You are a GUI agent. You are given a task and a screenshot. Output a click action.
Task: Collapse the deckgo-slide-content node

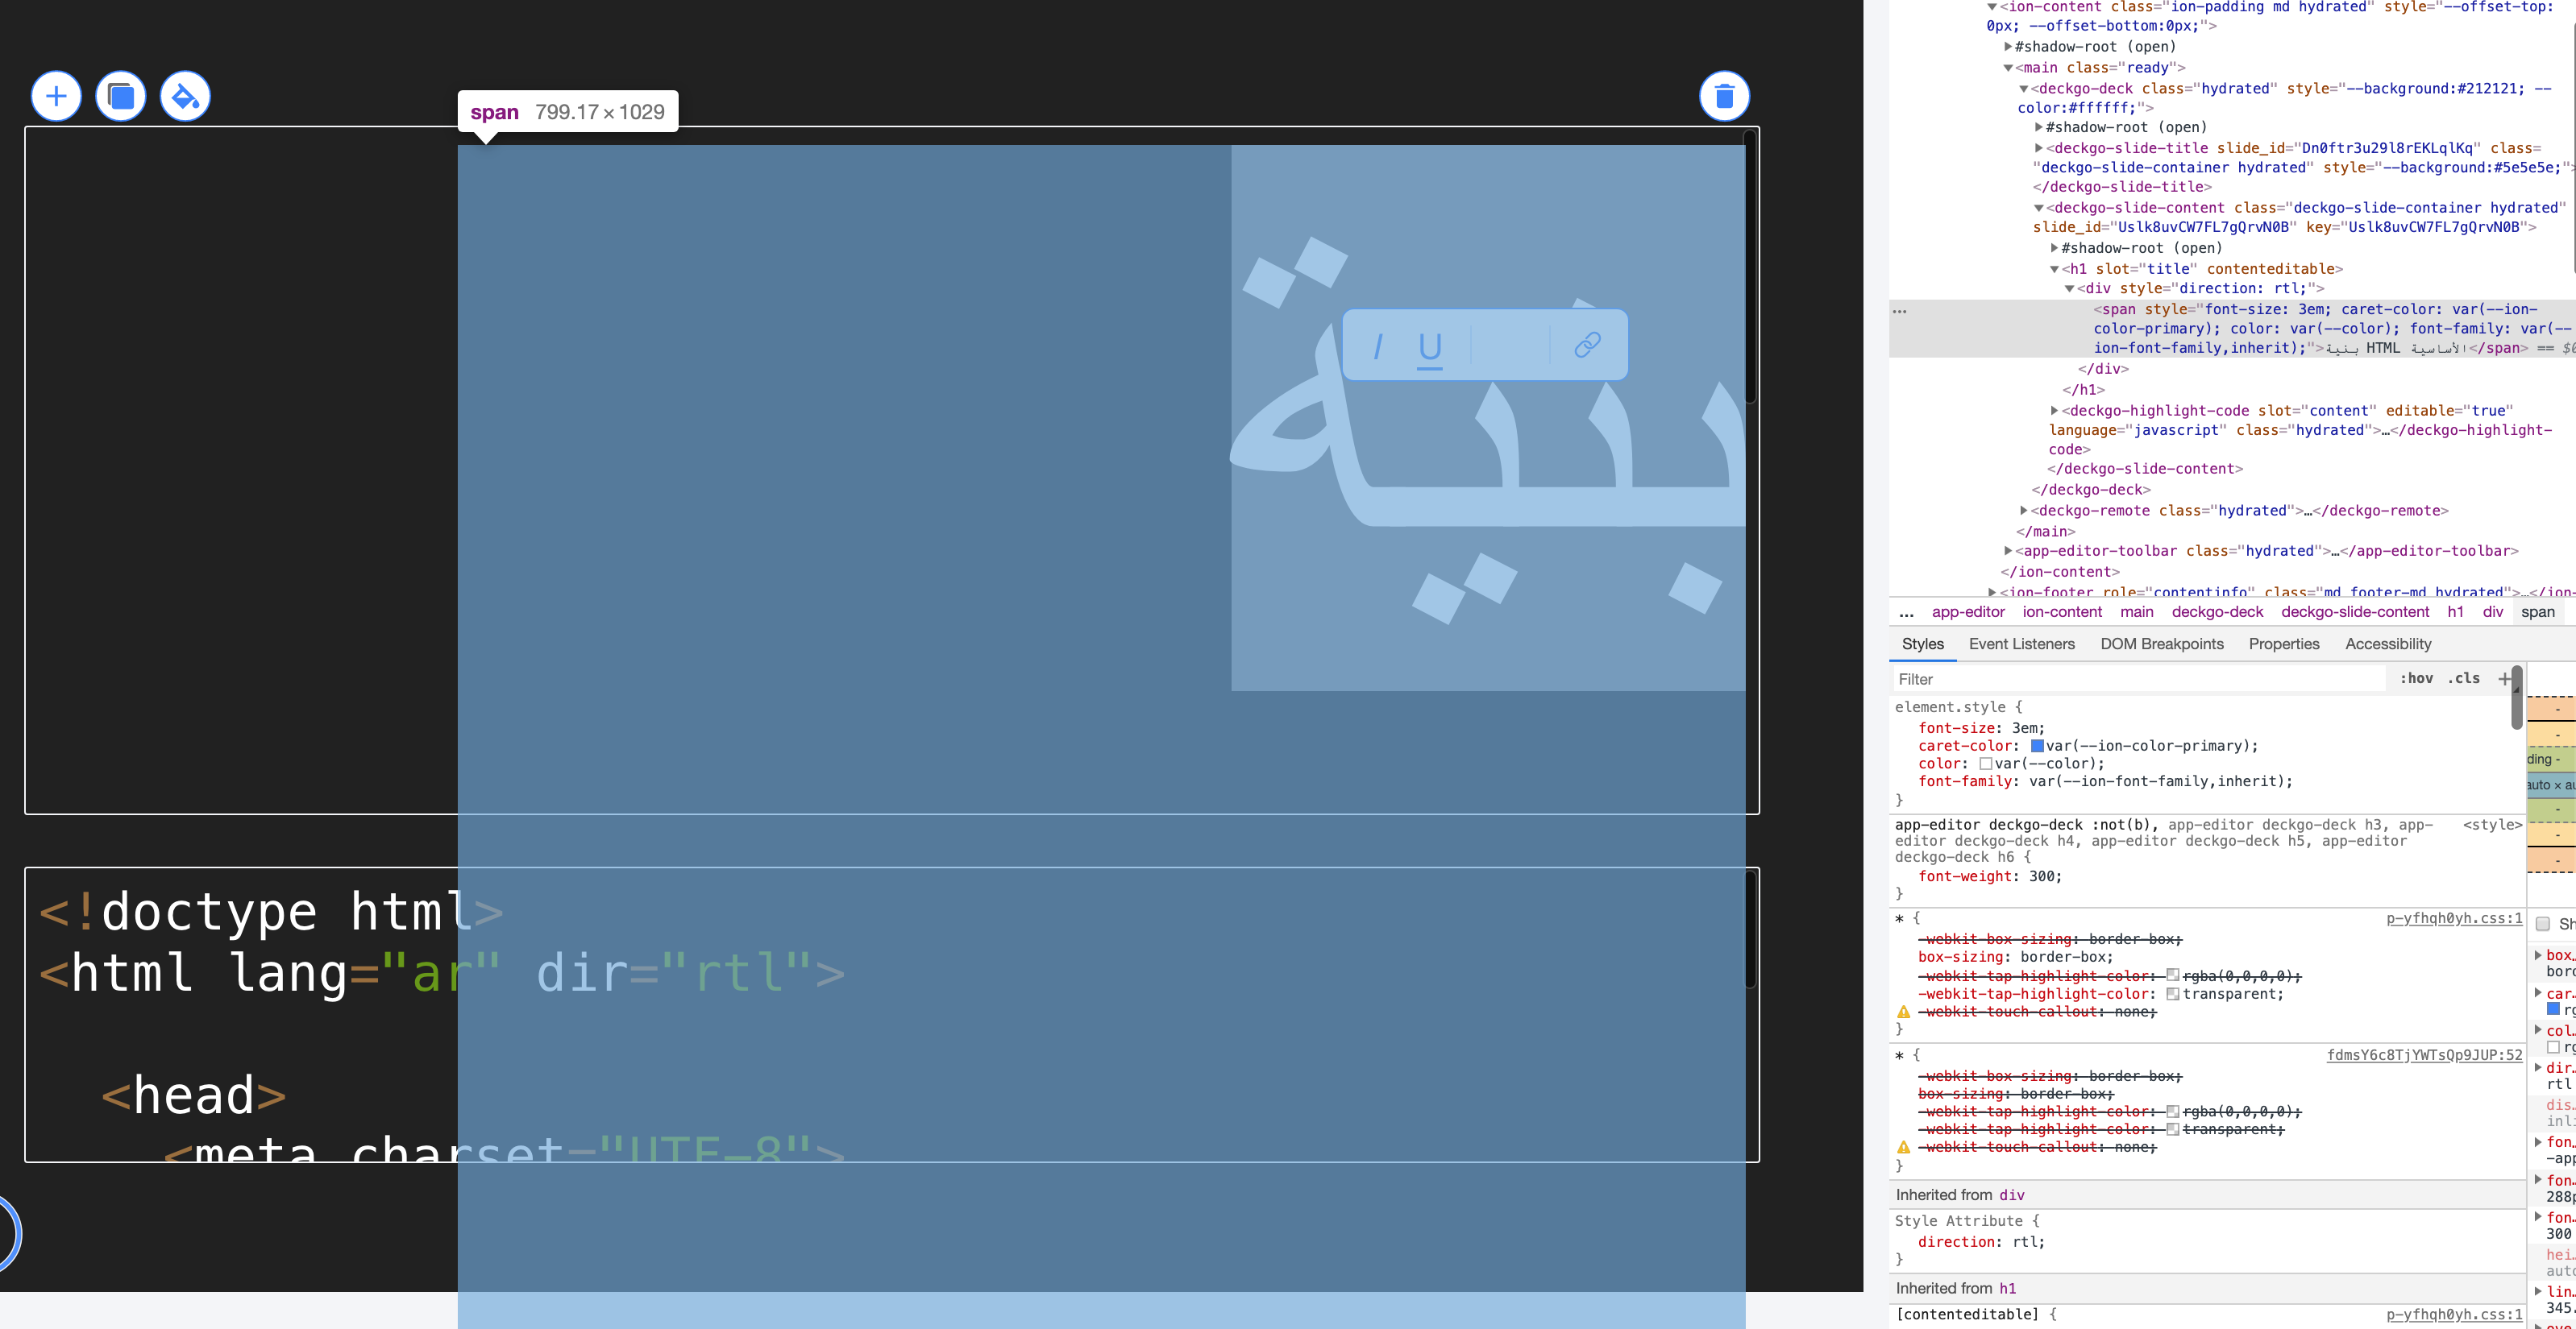2039,208
